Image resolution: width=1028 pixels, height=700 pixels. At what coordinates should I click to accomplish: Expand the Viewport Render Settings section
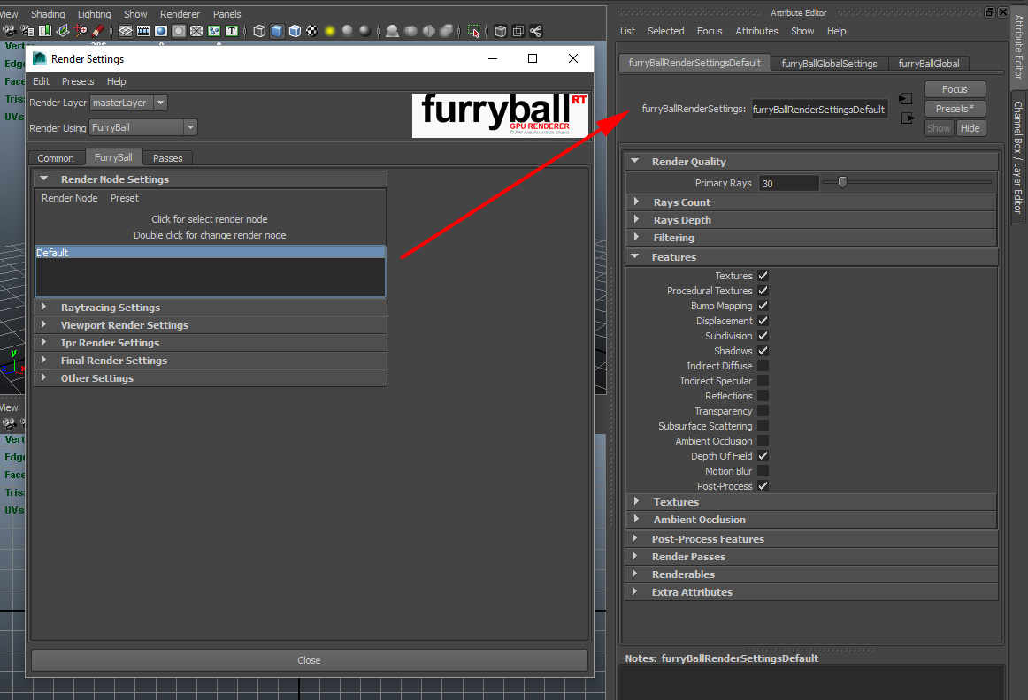tap(211, 324)
